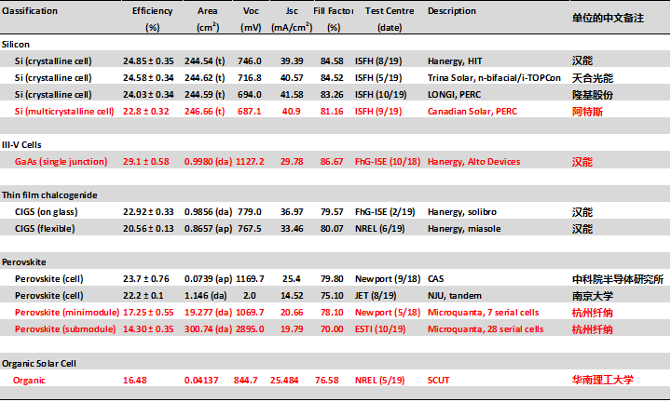Click efficiency 22.92 ± 0.33
671x402 pixels.
pyautogui.click(x=148, y=212)
